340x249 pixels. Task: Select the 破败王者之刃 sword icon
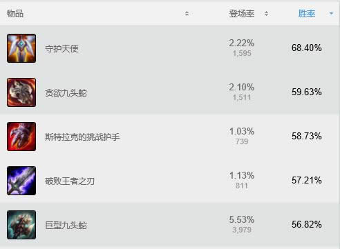point(21,181)
